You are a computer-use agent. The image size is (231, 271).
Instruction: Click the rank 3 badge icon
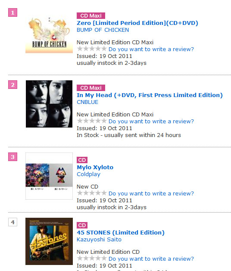12,157
